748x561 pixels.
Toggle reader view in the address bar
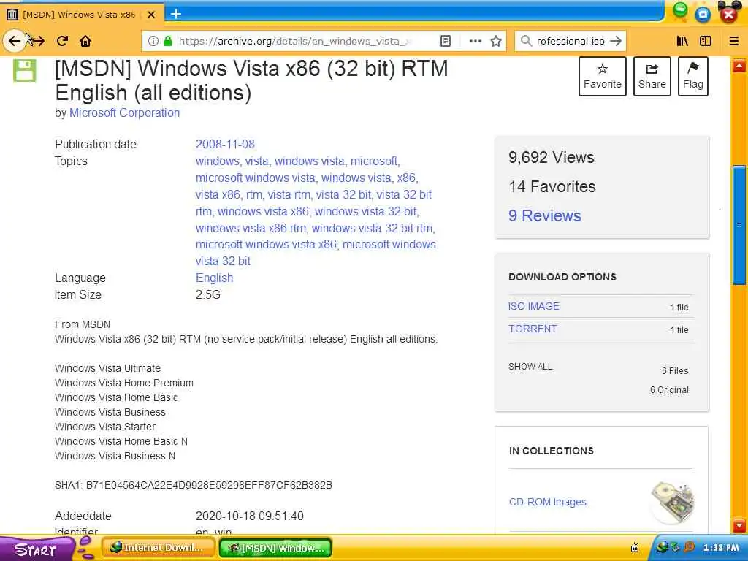click(x=445, y=41)
